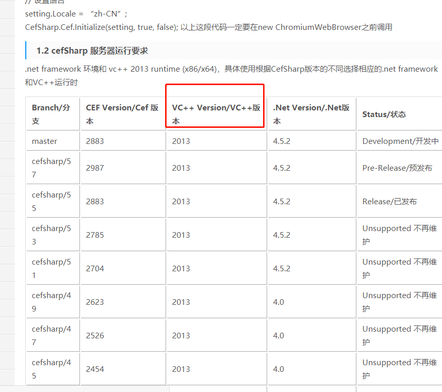Viewport: 442px width, 392px height.
Task: Select the "cefsharp/49" branch cell
Action: coord(53,302)
